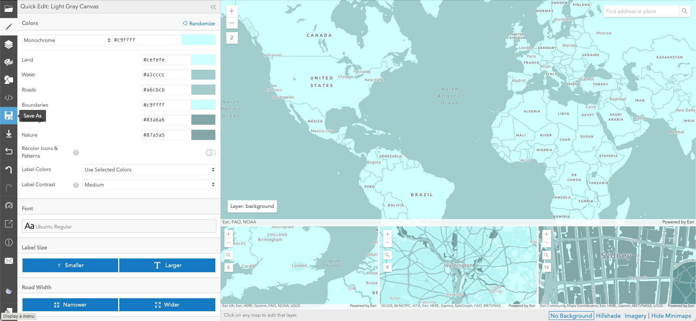Zoom out on the England minimap
This screenshot has width=696, height=321.
pyautogui.click(x=229, y=243)
